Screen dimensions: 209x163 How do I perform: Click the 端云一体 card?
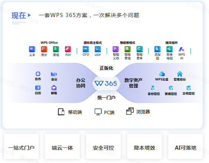point(62,146)
